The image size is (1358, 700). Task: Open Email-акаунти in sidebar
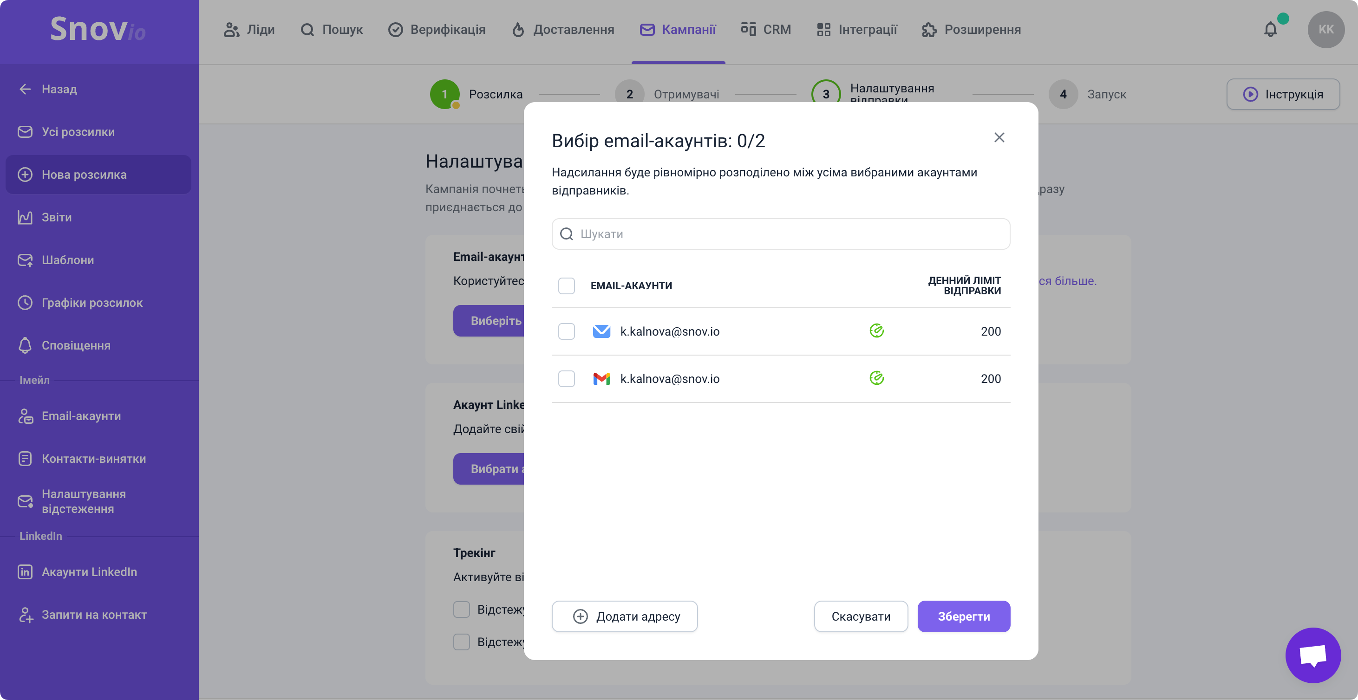point(98,416)
